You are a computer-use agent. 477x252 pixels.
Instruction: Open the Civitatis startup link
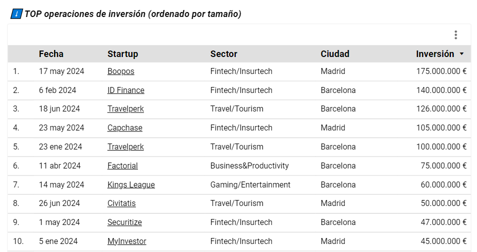121,203
